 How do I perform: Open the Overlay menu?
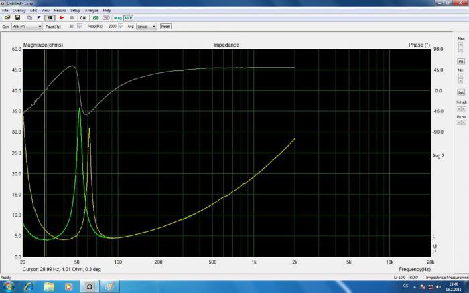[19, 10]
